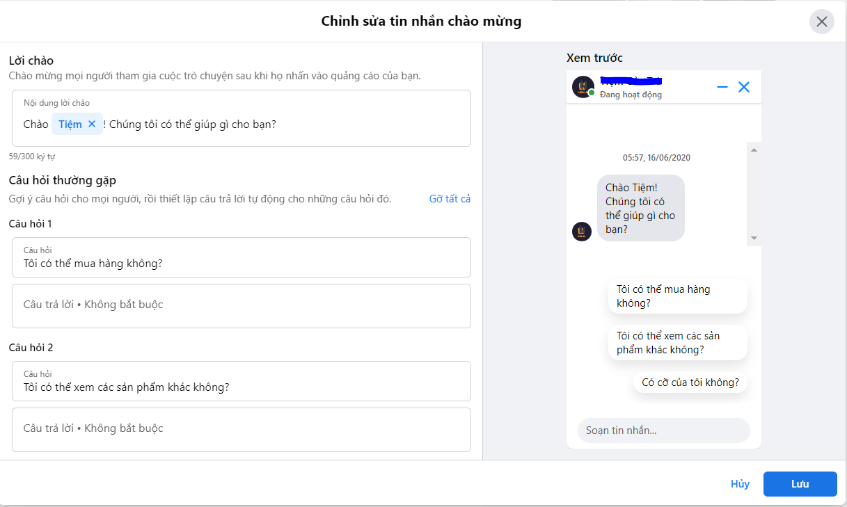The height and width of the screenshot is (507, 847).
Task: Remove the Tiệm name tag with X
Action: [92, 124]
